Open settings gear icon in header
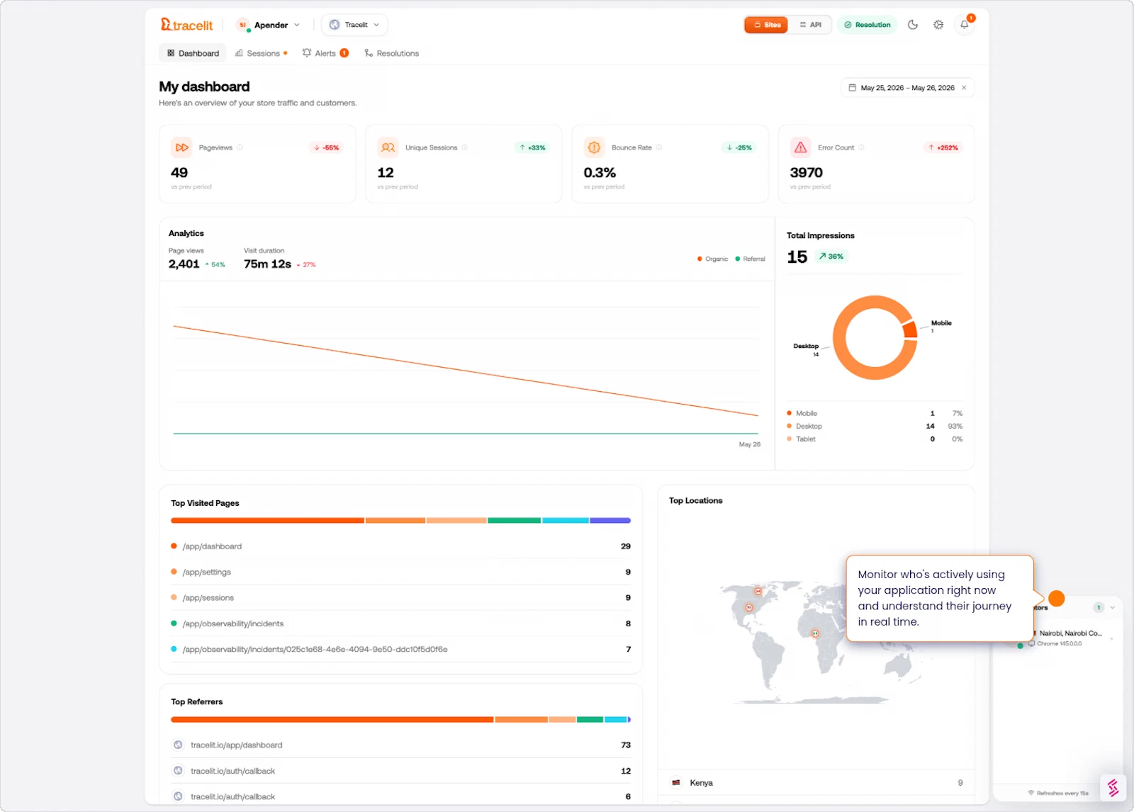The width and height of the screenshot is (1134, 812). point(938,25)
